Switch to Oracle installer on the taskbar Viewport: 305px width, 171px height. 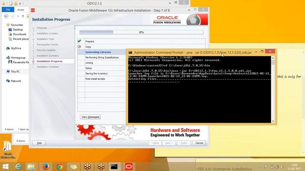pyautogui.click(x=129, y=167)
